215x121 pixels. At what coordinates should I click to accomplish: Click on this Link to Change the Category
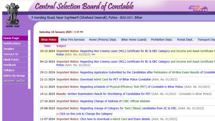86,114
